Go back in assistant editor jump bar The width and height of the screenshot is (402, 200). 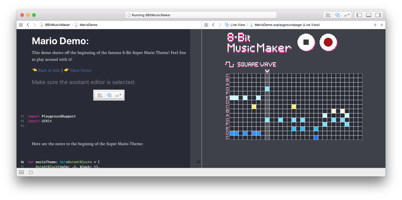coord(213,25)
